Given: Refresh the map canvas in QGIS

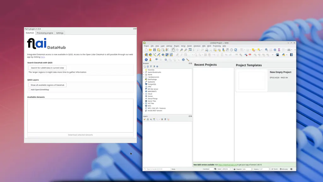Looking at the screenshot, I should pos(236,50).
